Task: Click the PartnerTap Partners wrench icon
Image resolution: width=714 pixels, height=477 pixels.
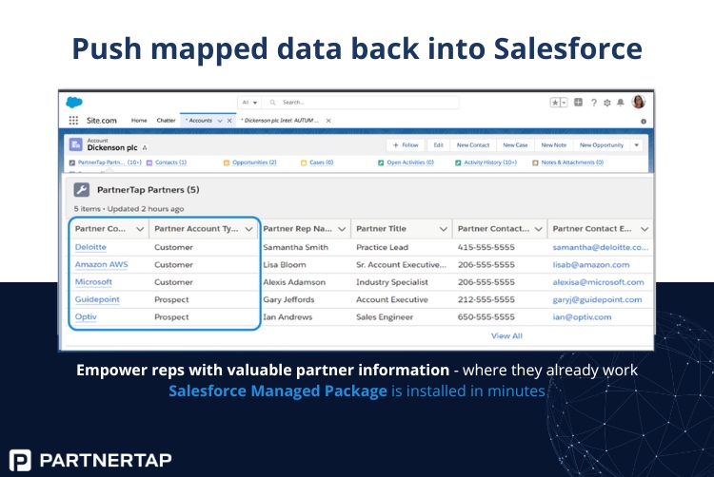Action: (82, 189)
